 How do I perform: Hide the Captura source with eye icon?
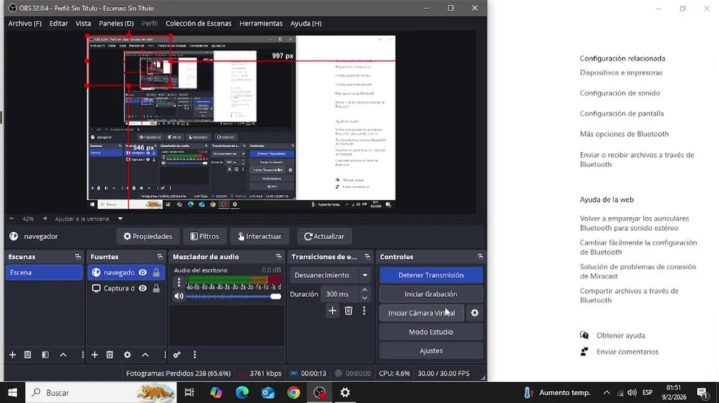coord(143,288)
